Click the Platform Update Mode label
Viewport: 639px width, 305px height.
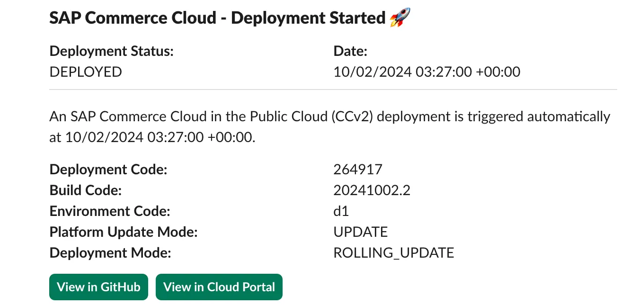coord(124,232)
